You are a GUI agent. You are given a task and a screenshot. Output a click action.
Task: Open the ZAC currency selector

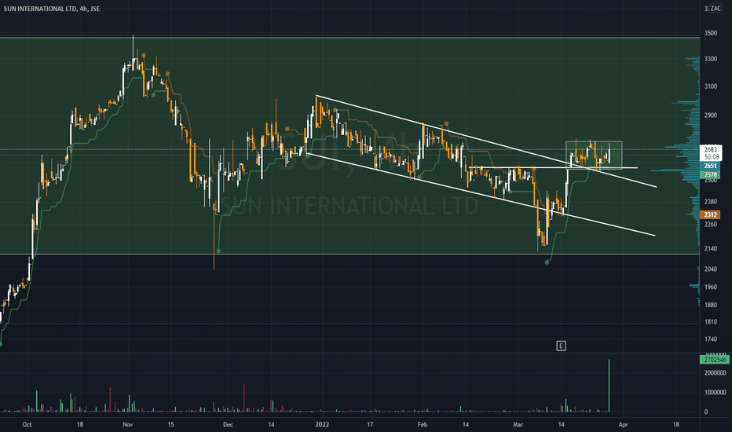(x=716, y=9)
